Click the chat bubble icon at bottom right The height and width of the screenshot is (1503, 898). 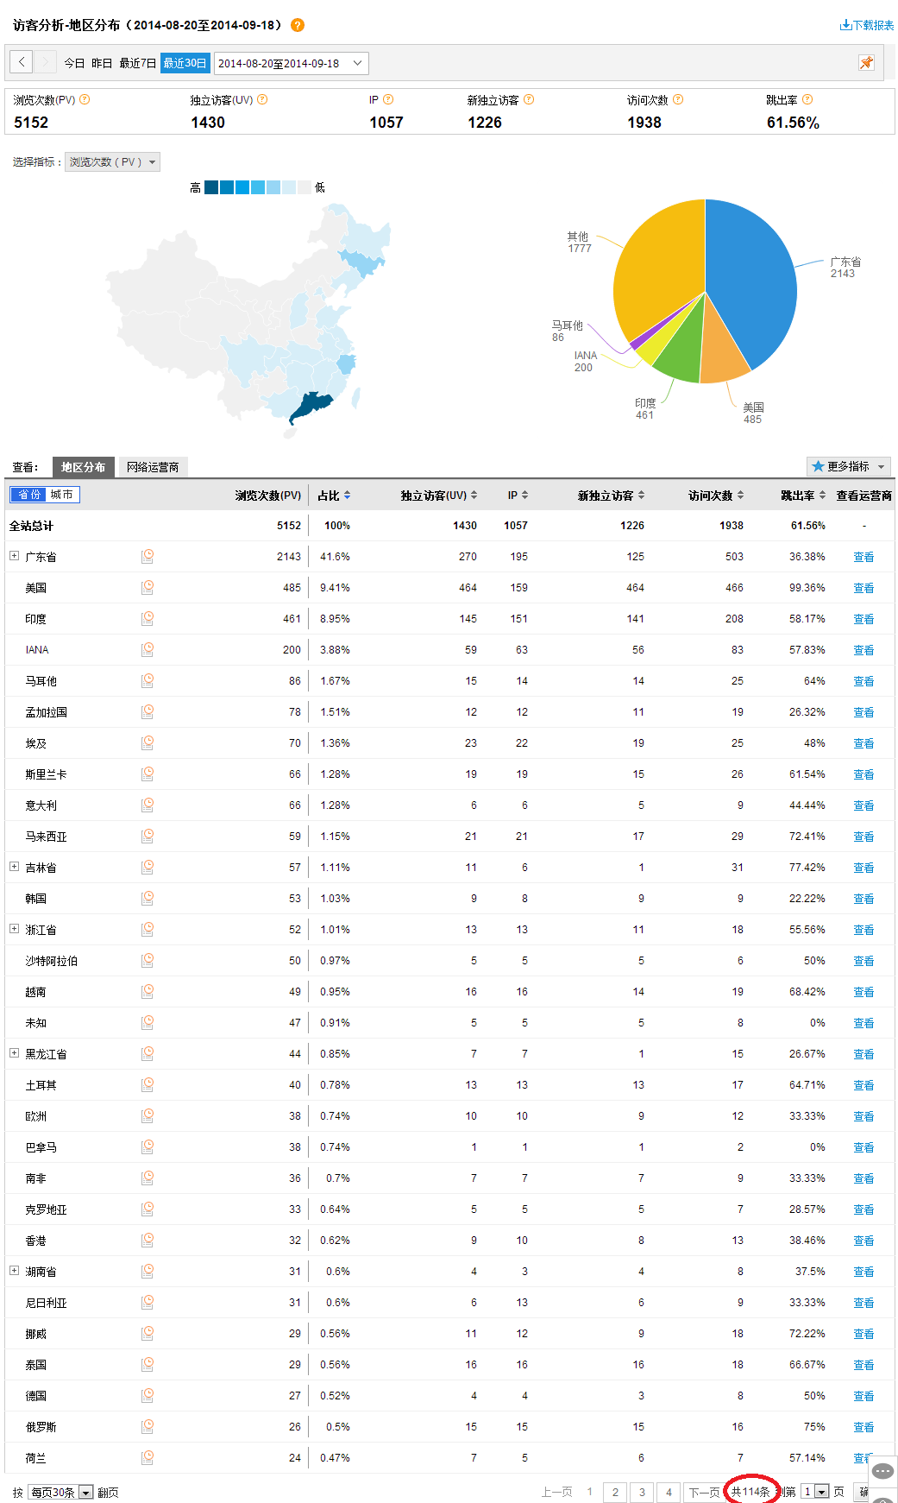pyautogui.click(x=882, y=1471)
